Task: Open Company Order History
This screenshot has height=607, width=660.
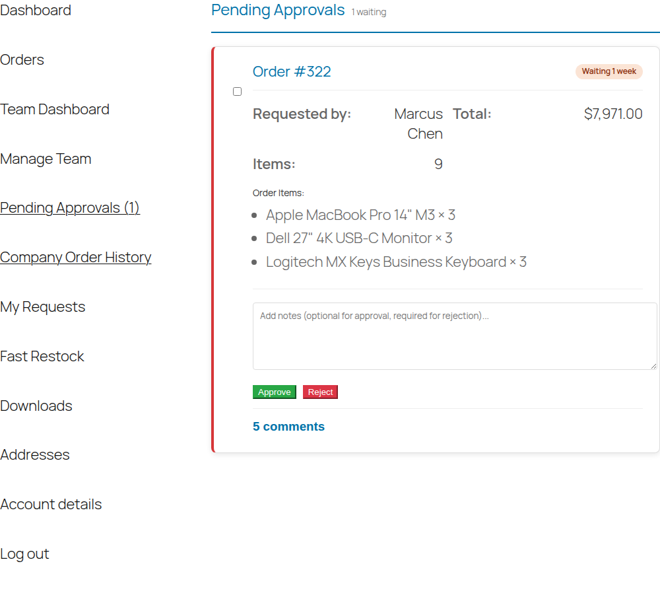Action: tap(76, 258)
